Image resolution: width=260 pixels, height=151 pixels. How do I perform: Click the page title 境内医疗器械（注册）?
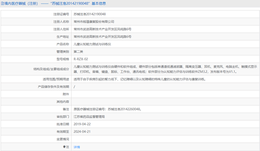pos(21,3)
